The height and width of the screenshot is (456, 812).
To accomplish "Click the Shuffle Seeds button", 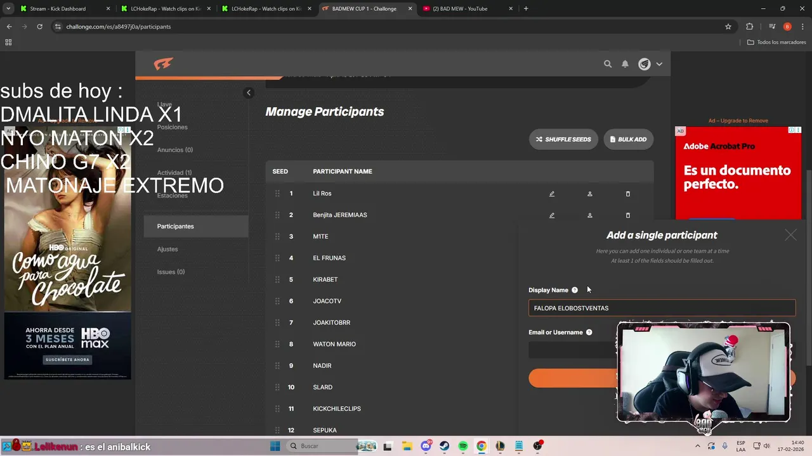I will tap(563, 139).
